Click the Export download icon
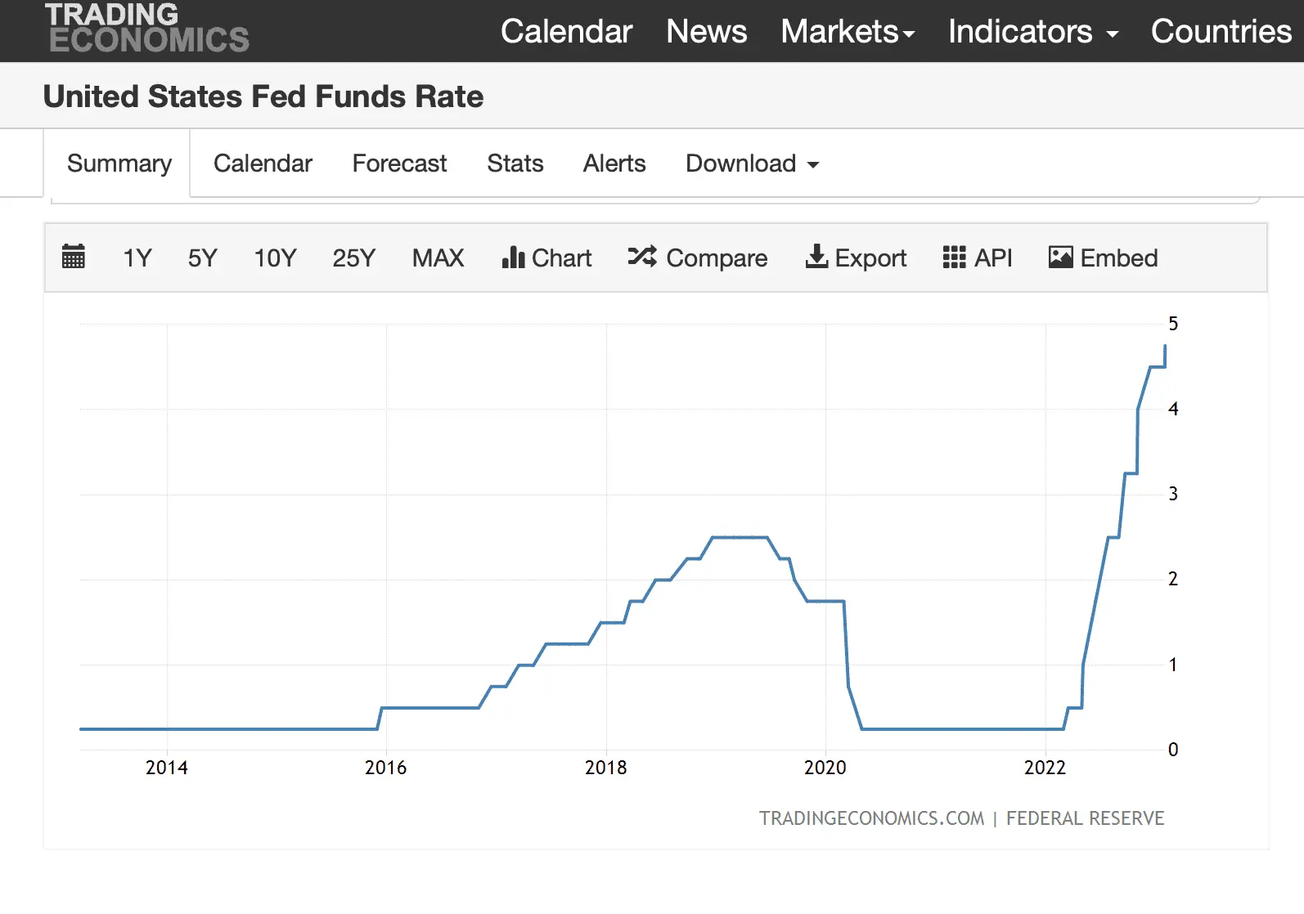The height and width of the screenshot is (914, 1304). [816, 258]
